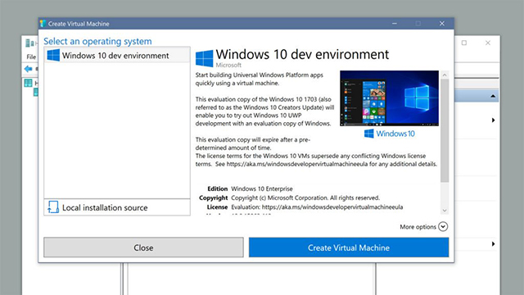Click the Local installation source icon
This screenshot has height=295, width=524.
point(52,207)
